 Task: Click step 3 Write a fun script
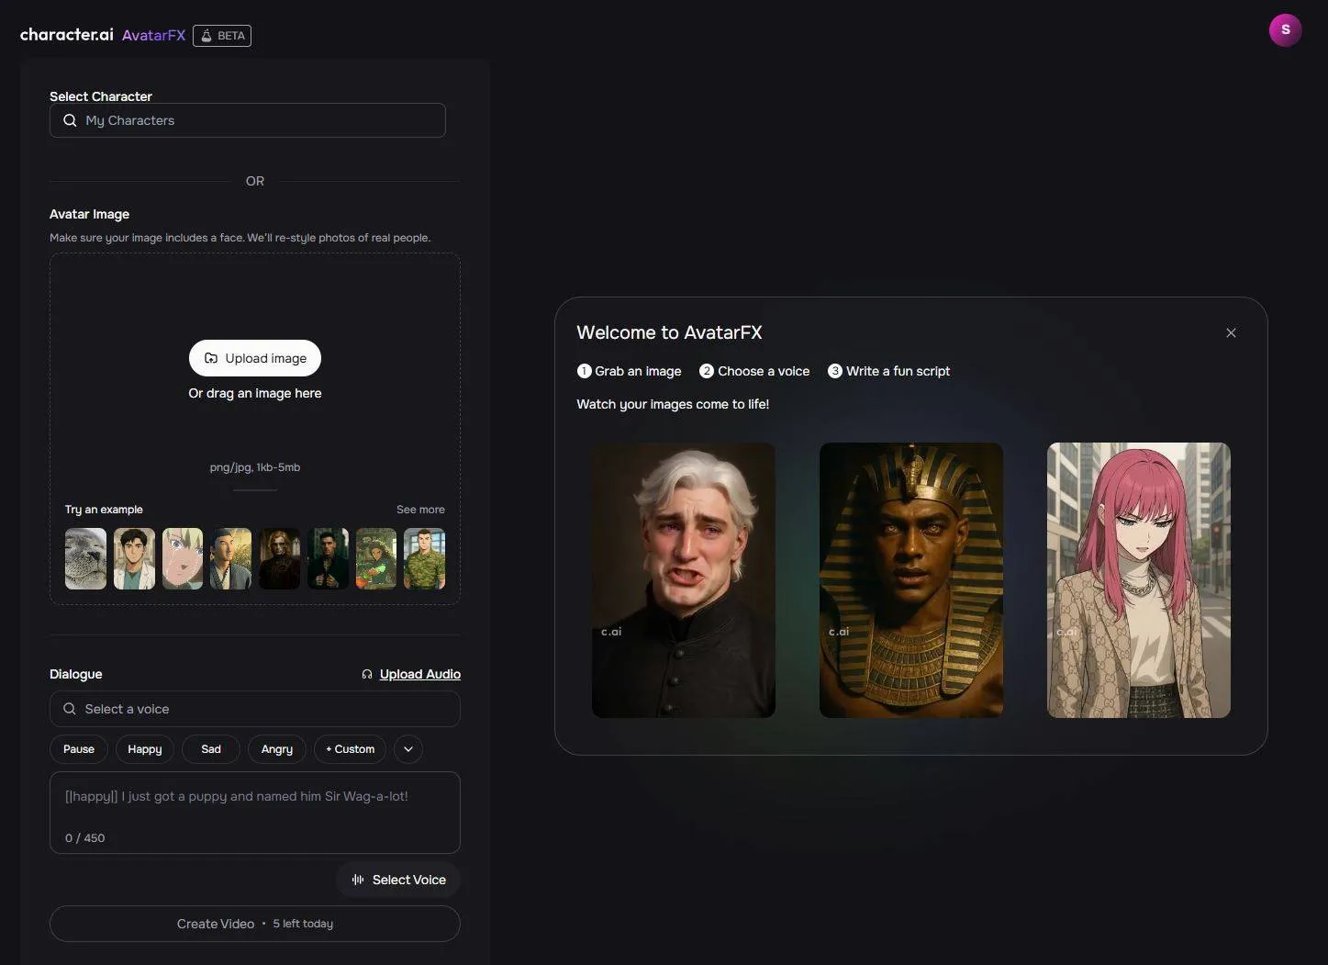point(888,371)
